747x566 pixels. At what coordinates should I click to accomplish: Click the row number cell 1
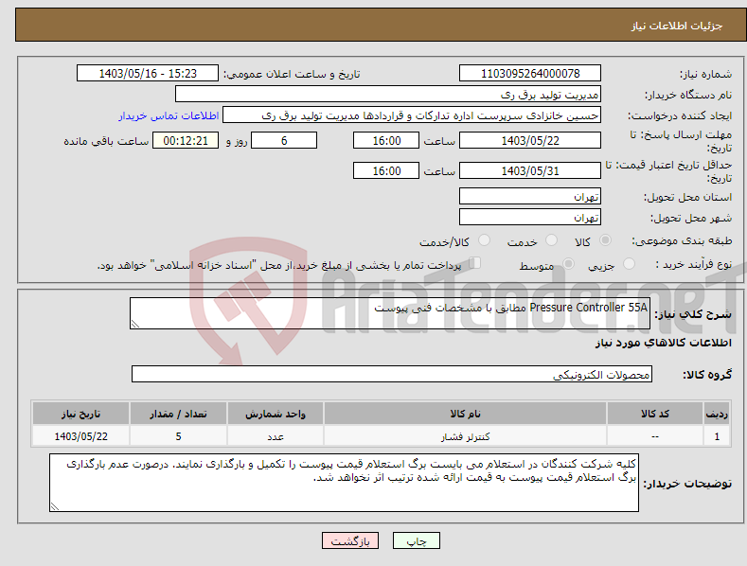click(717, 436)
